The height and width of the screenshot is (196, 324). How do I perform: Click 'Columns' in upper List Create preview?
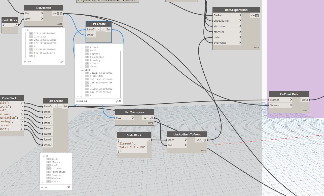95,54
